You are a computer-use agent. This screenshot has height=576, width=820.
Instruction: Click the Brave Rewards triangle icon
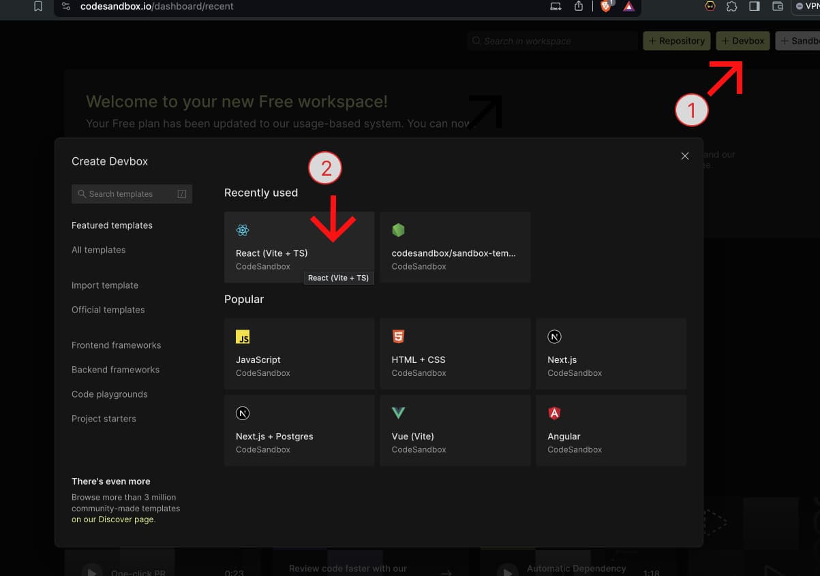pyautogui.click(x=628, y=7)
